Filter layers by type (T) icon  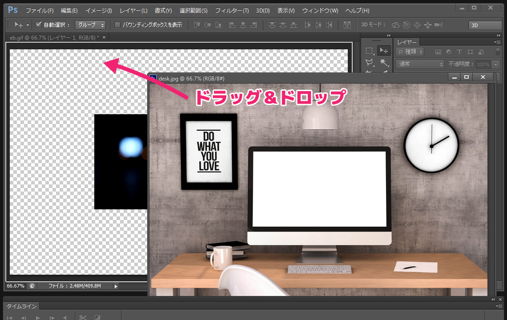[x=459, y=52]
